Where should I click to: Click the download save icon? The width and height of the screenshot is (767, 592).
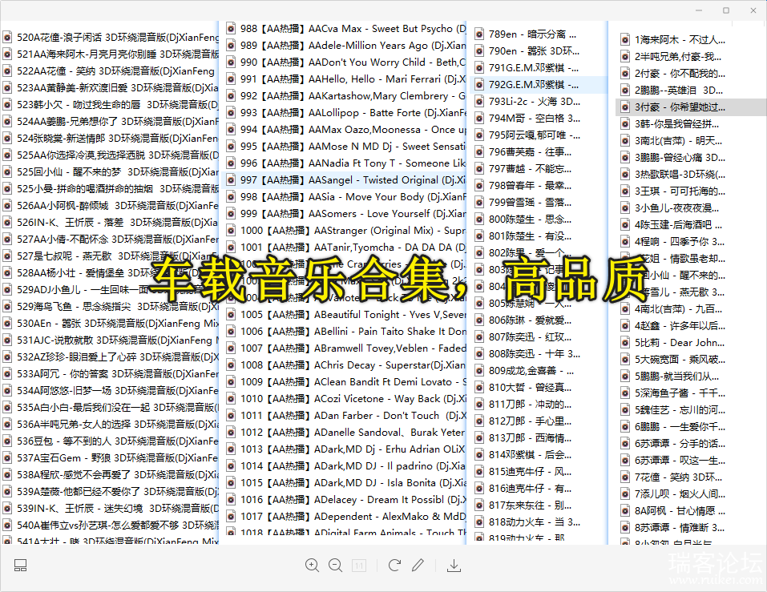(454, 566)
